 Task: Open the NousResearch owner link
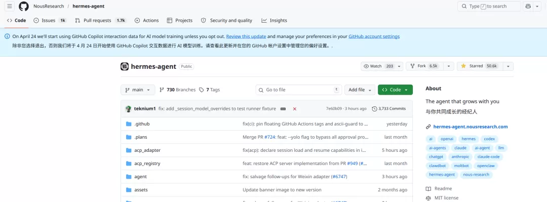point(49,6)
